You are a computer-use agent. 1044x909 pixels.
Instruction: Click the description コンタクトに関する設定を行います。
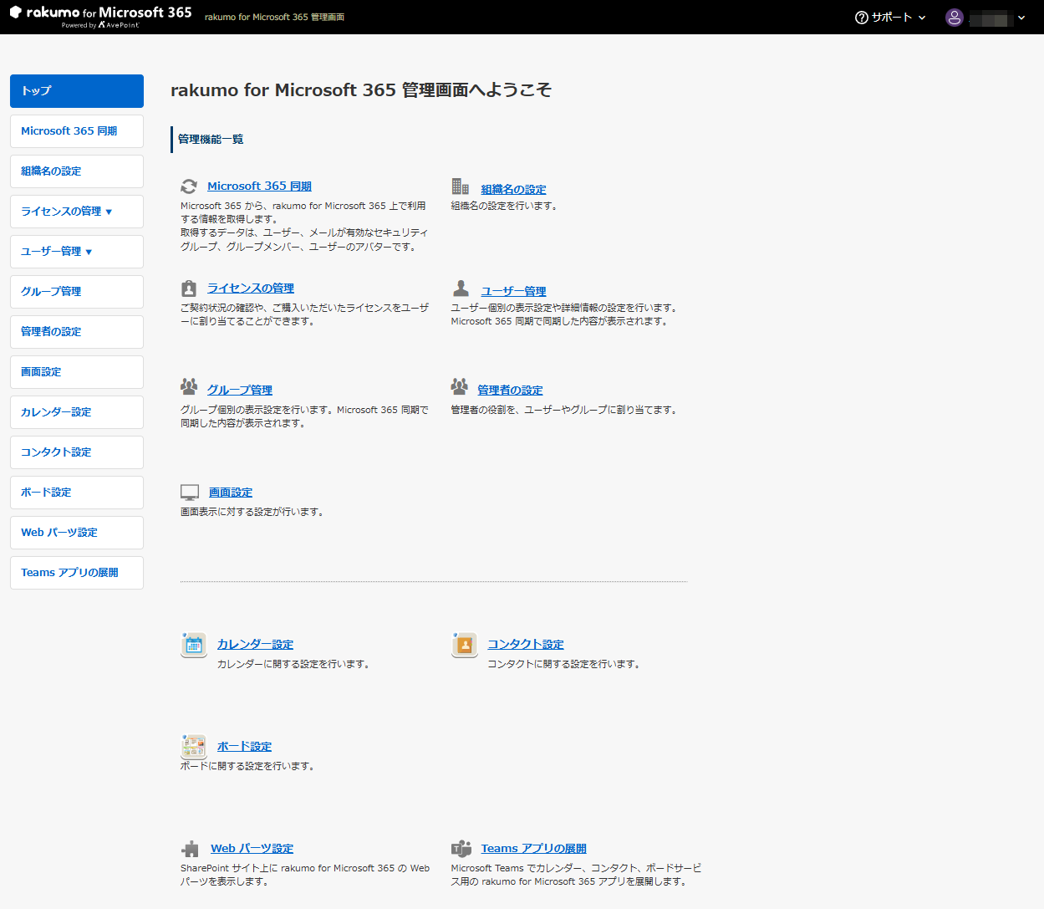pos(564,664)
